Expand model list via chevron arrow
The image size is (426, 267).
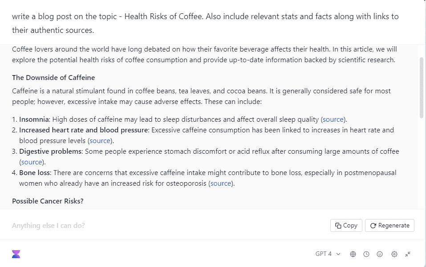[338, 254]
